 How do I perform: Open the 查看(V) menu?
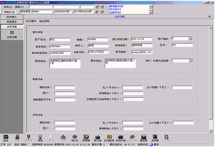tap(20, 7)
